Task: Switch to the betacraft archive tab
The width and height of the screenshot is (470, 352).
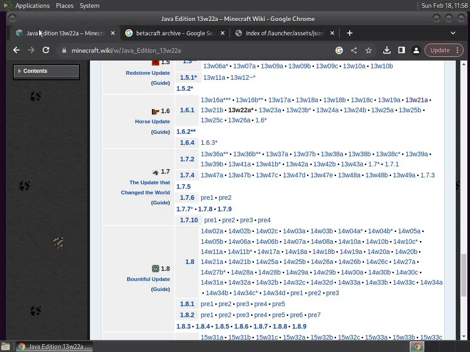Action: (175, 33)
